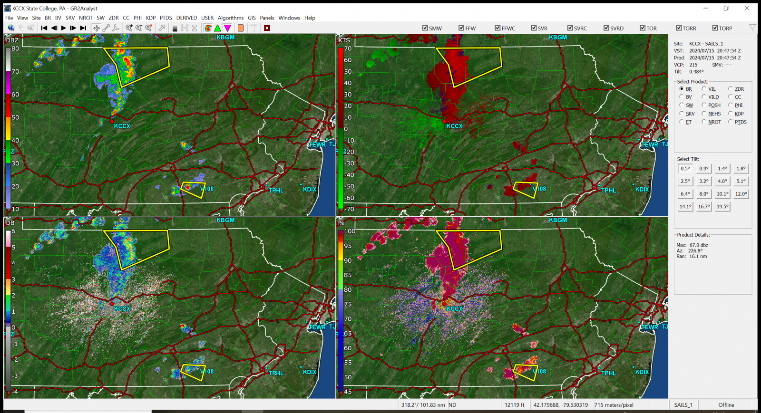This screenshot has height=413, width=761.
Task: Jump to the first frame
Action: (x=44, y=28)
